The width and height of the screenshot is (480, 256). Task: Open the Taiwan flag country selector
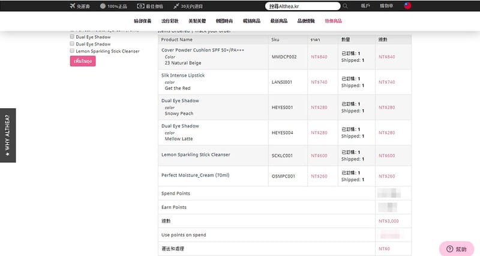(x=407, y=5)
